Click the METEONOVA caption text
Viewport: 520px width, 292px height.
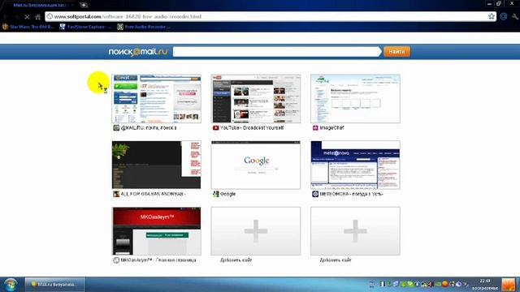coord(351,194)
